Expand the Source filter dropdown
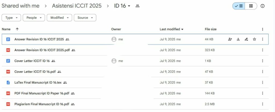275x112 pixels. [85, 18]
